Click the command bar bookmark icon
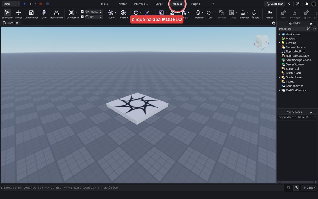318x199 pixels. point(288,188)
